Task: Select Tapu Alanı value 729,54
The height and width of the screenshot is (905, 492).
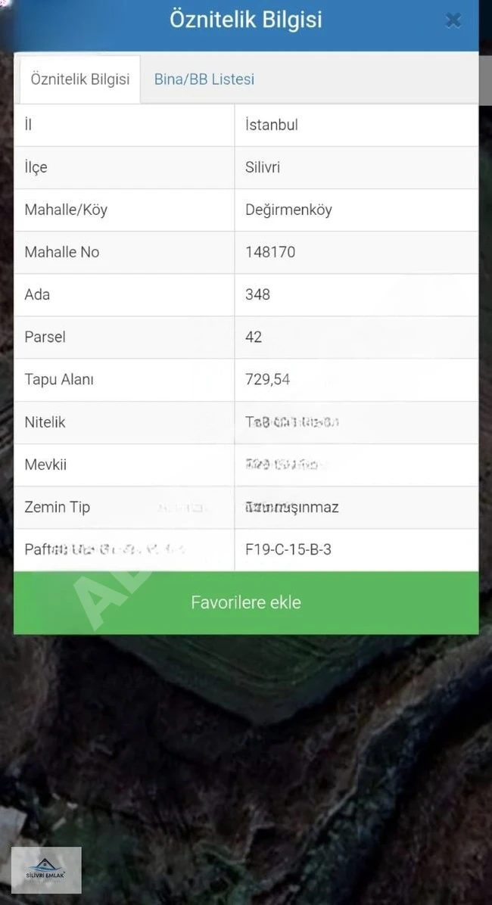Action: coord(267,380)
